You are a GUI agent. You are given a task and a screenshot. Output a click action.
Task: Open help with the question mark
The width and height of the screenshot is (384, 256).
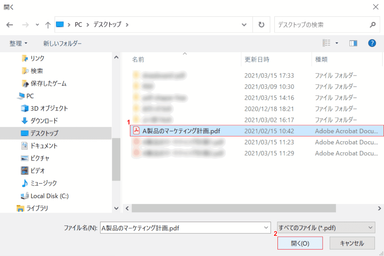(x=372, y=43)
